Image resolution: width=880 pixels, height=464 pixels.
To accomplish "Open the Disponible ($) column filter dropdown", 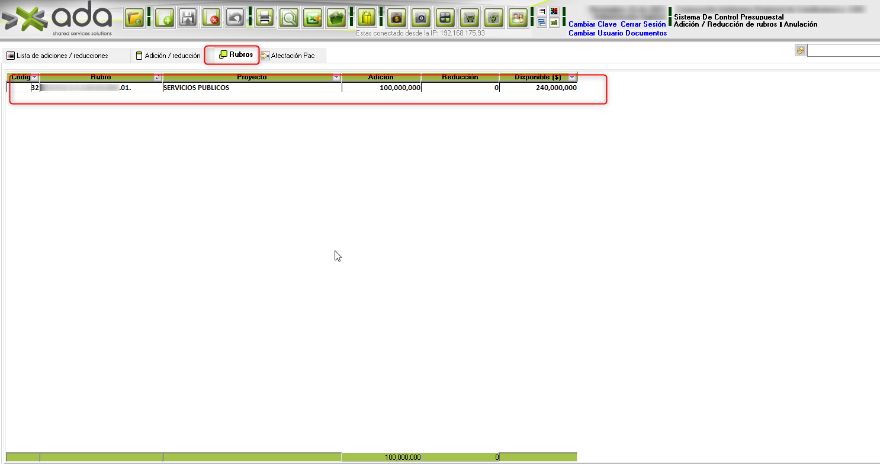I will (x=572, y=78).
